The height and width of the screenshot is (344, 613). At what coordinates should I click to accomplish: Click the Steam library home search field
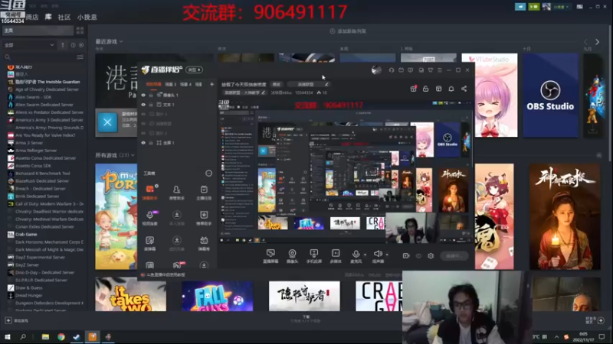pos(38,31)
